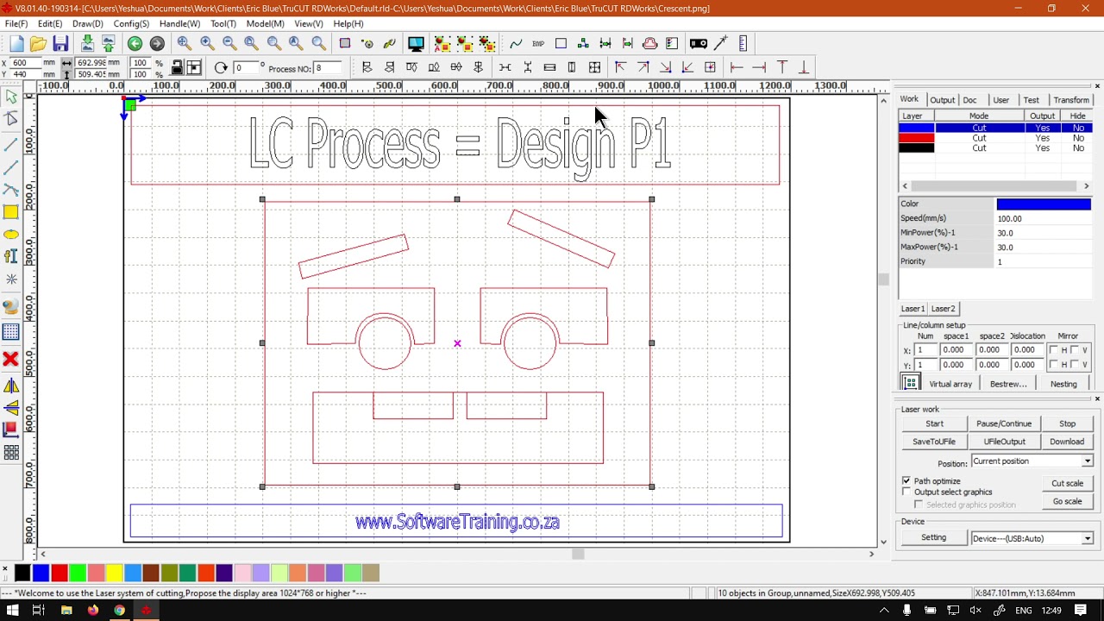Click the Import icon with green down arrow
The width and height of the screenshot is (1104, 621).
(87, 44)
